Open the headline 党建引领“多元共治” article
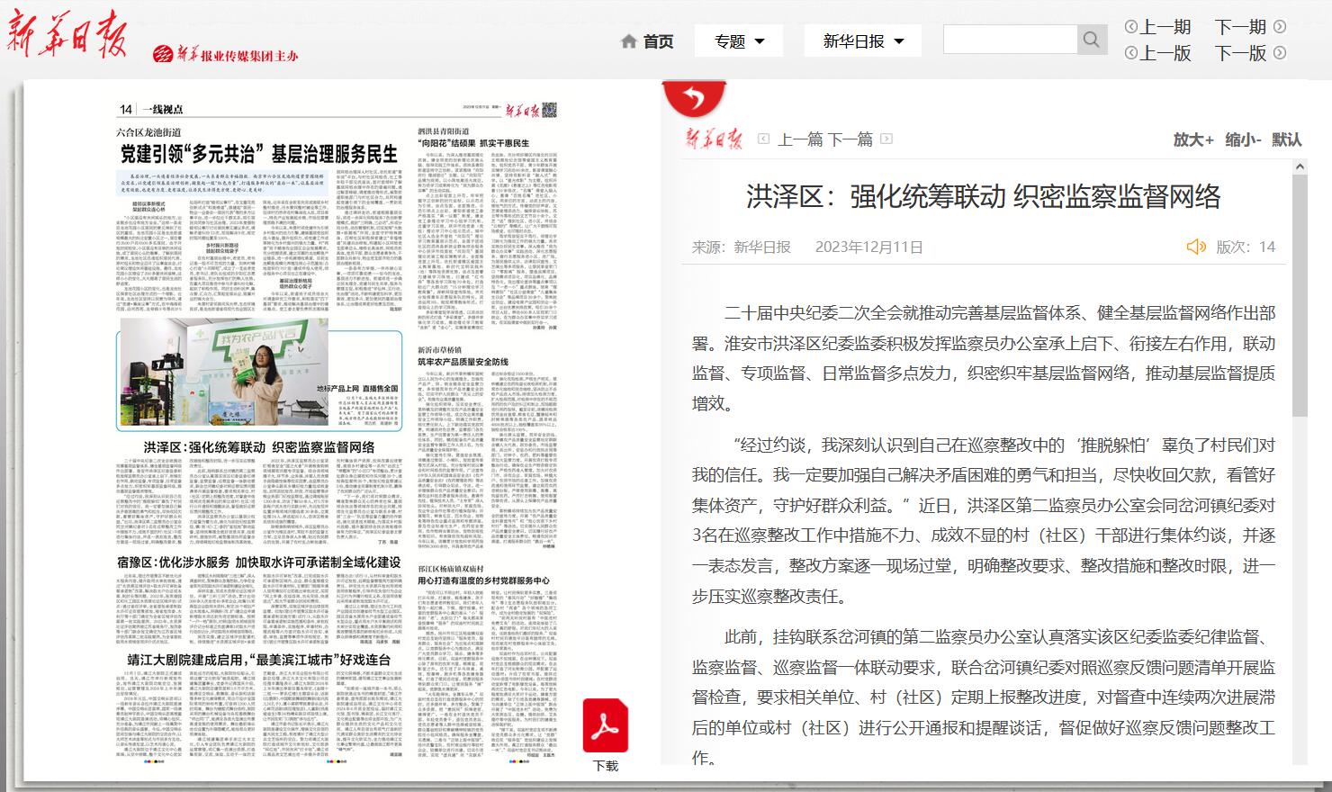The height and width of the screenshot is (792, 1332). (259, 154)
